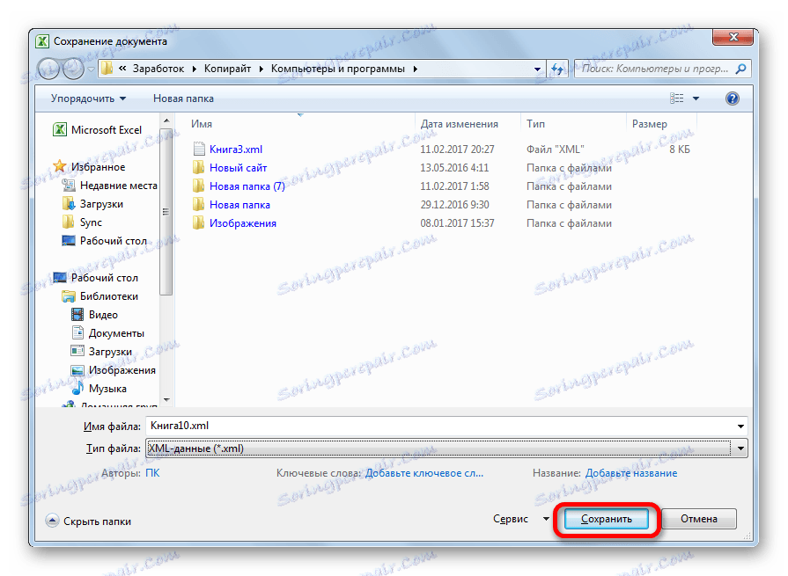Open the Имя файла dropdown arrow
This screenshot has width=788, height=576.
click(740, 426)
